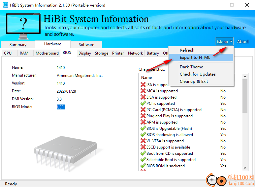Click the red X icon beside MCA is supported

click(143, 91)
